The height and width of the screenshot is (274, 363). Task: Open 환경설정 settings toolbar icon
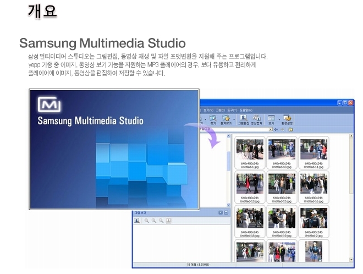click(287, 120)
